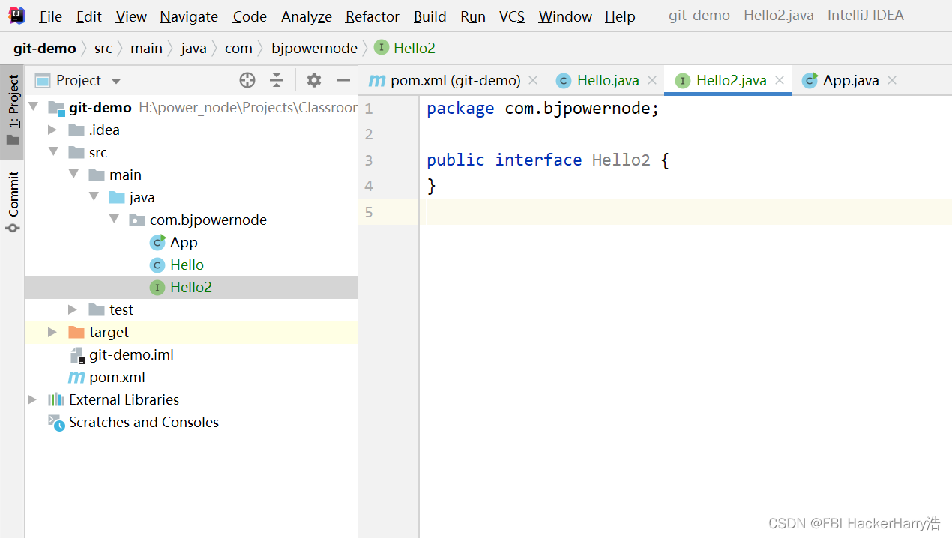Collapse the main folder
Viewport: 952px width, 538px height.
(x=73, y=175)
